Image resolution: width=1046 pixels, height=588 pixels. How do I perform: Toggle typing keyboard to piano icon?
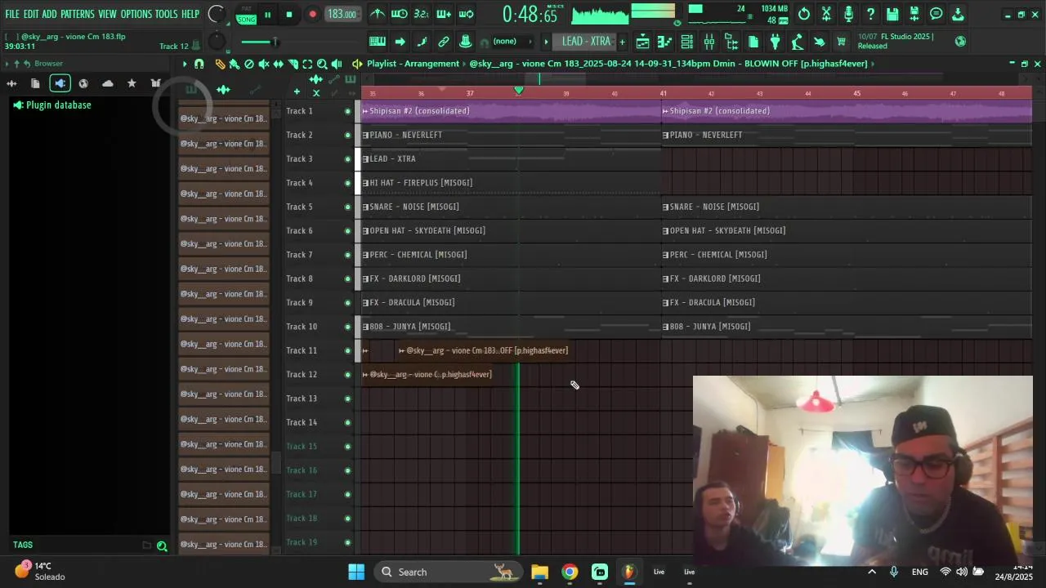[378, 42]
